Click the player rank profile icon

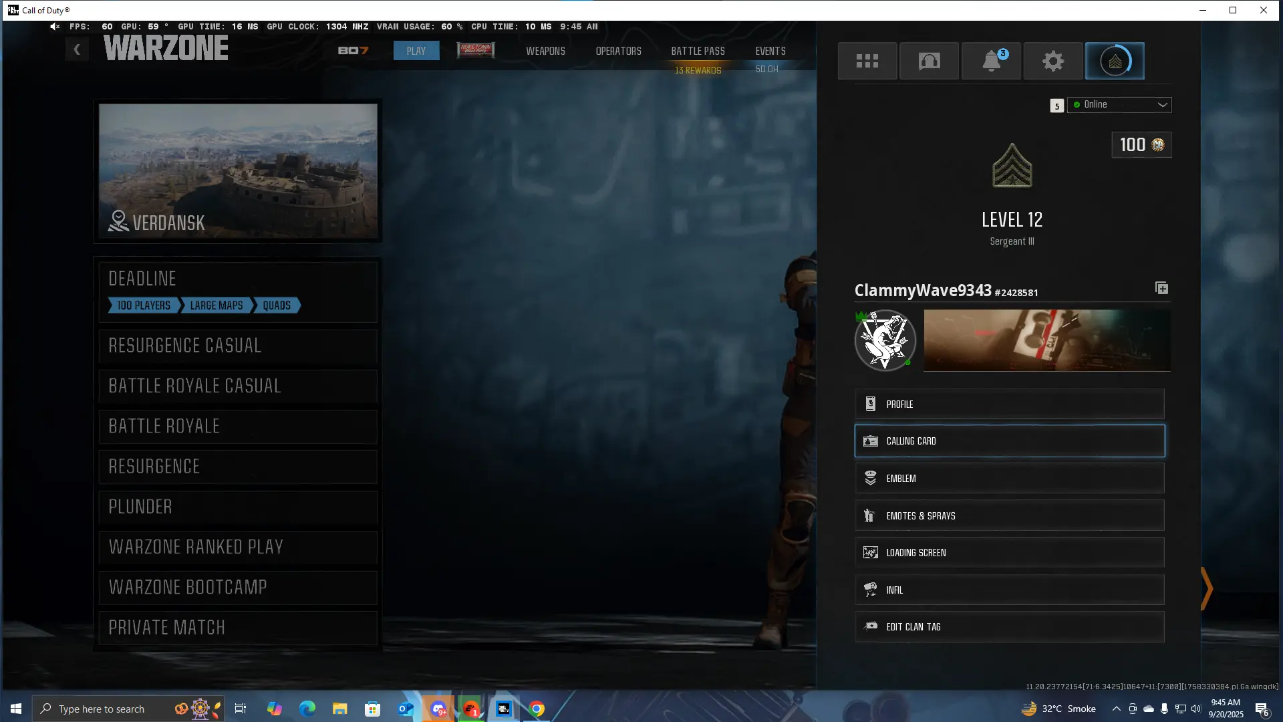coord(1114,61)
